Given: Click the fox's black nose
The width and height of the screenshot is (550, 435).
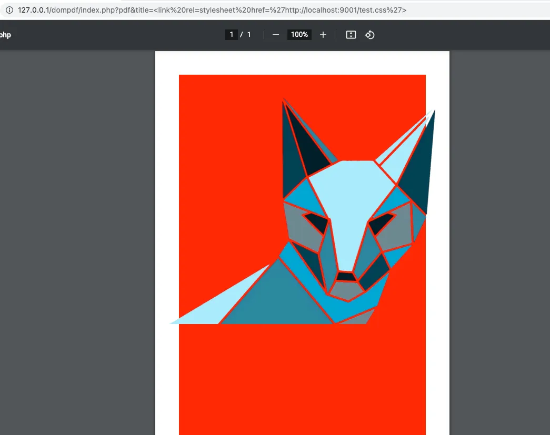Looking at the screenshot, I should [346, 276].
